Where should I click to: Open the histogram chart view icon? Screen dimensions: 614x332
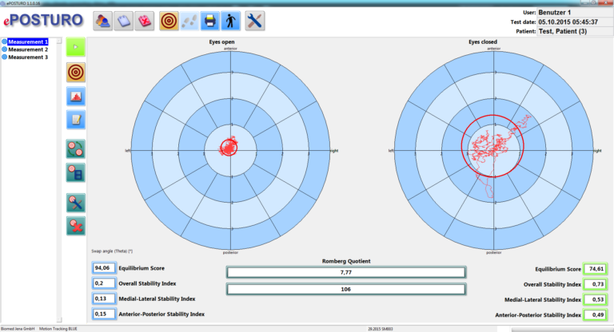tap(76, 97)
